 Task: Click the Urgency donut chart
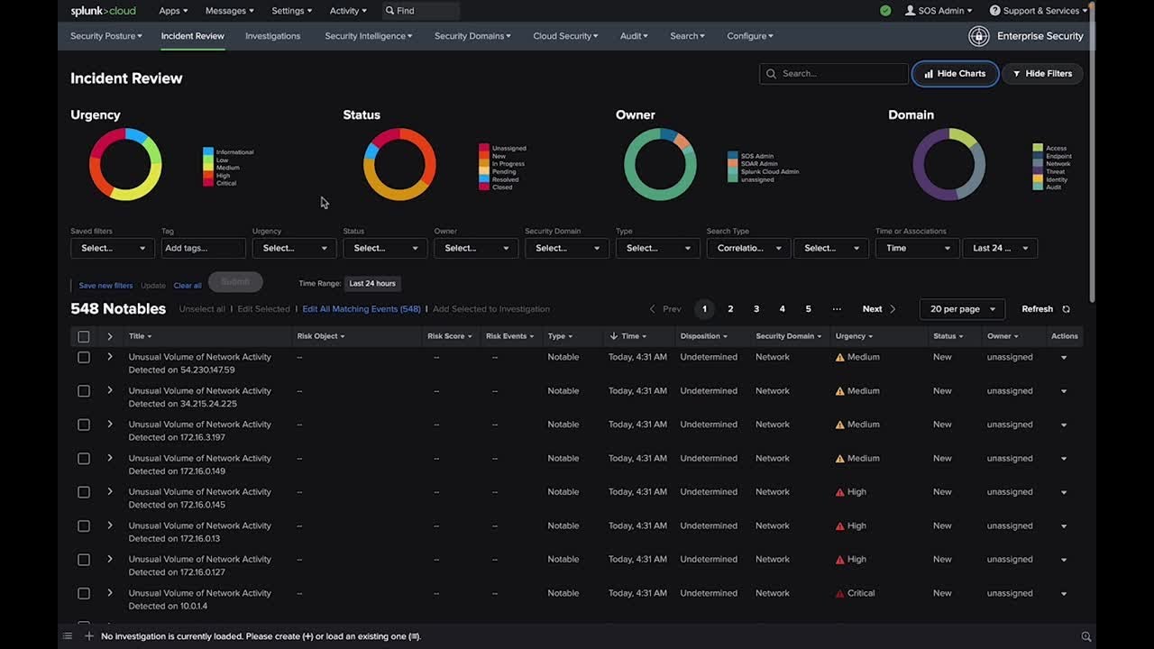[x=125, y=164]
